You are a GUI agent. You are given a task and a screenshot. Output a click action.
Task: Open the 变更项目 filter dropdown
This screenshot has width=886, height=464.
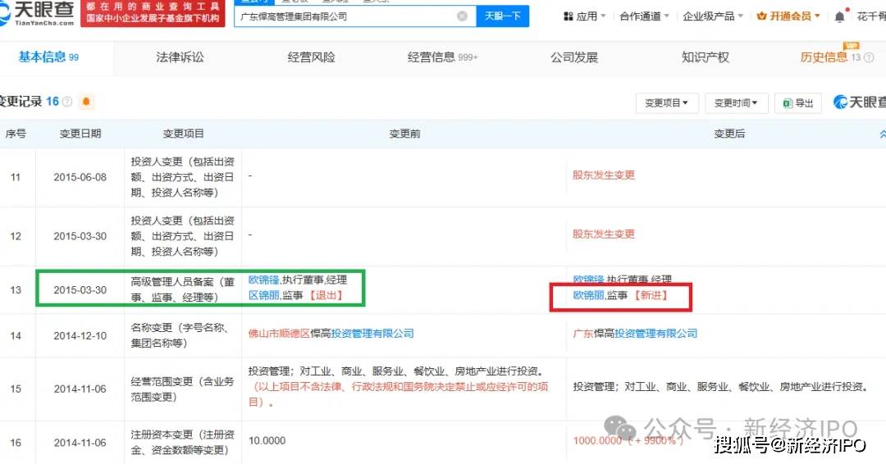pos(667,102)
